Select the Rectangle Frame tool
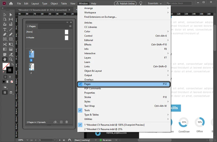The image size is (217, 142). pyautogui.click(x=5, y=39)
